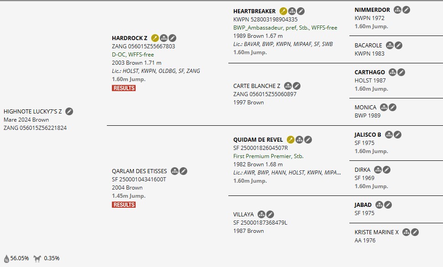Click edit pencil next to VILLAYA
This screenshot has width=443, height=267.
270,214
